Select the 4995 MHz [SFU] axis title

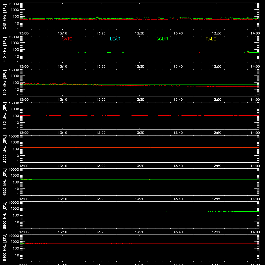click(4, 182)
